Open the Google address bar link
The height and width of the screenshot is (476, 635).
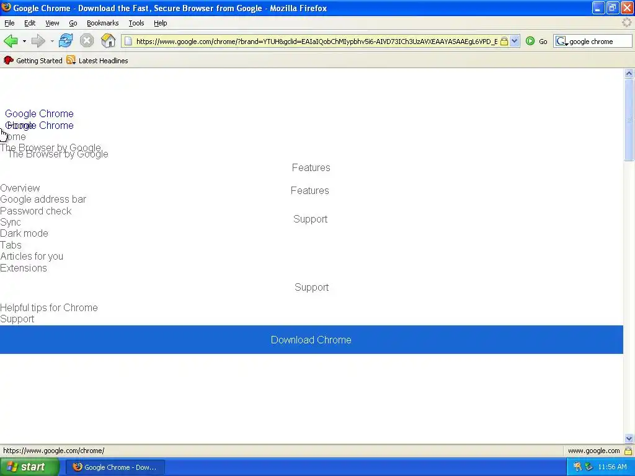click(x=43, y=199)
